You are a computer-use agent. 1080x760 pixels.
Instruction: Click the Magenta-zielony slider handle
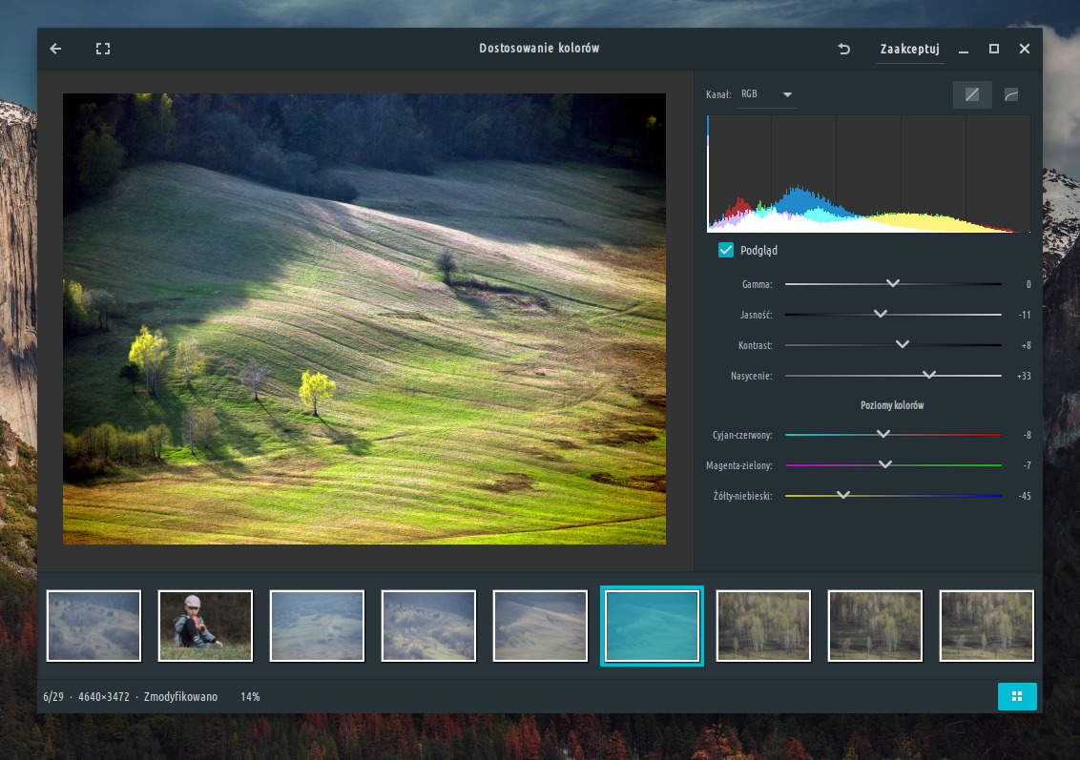(x=885, y=464)
